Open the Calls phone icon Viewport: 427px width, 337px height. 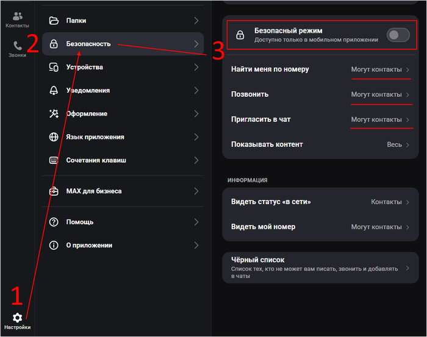point(18,46)
